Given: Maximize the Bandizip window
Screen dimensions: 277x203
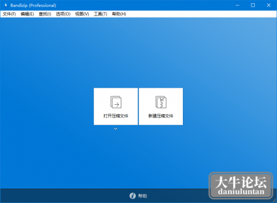Looking at the screenshot, I should 253,6.
